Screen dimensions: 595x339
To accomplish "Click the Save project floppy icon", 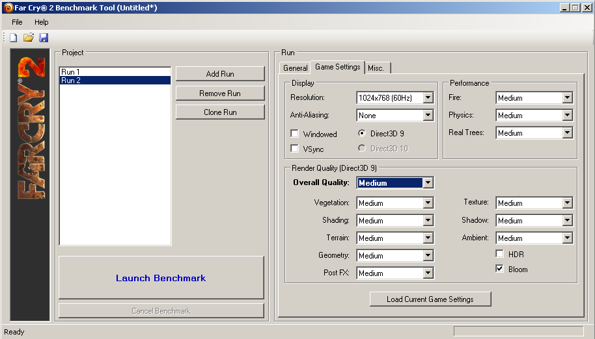I will click(x=44, y=38).
